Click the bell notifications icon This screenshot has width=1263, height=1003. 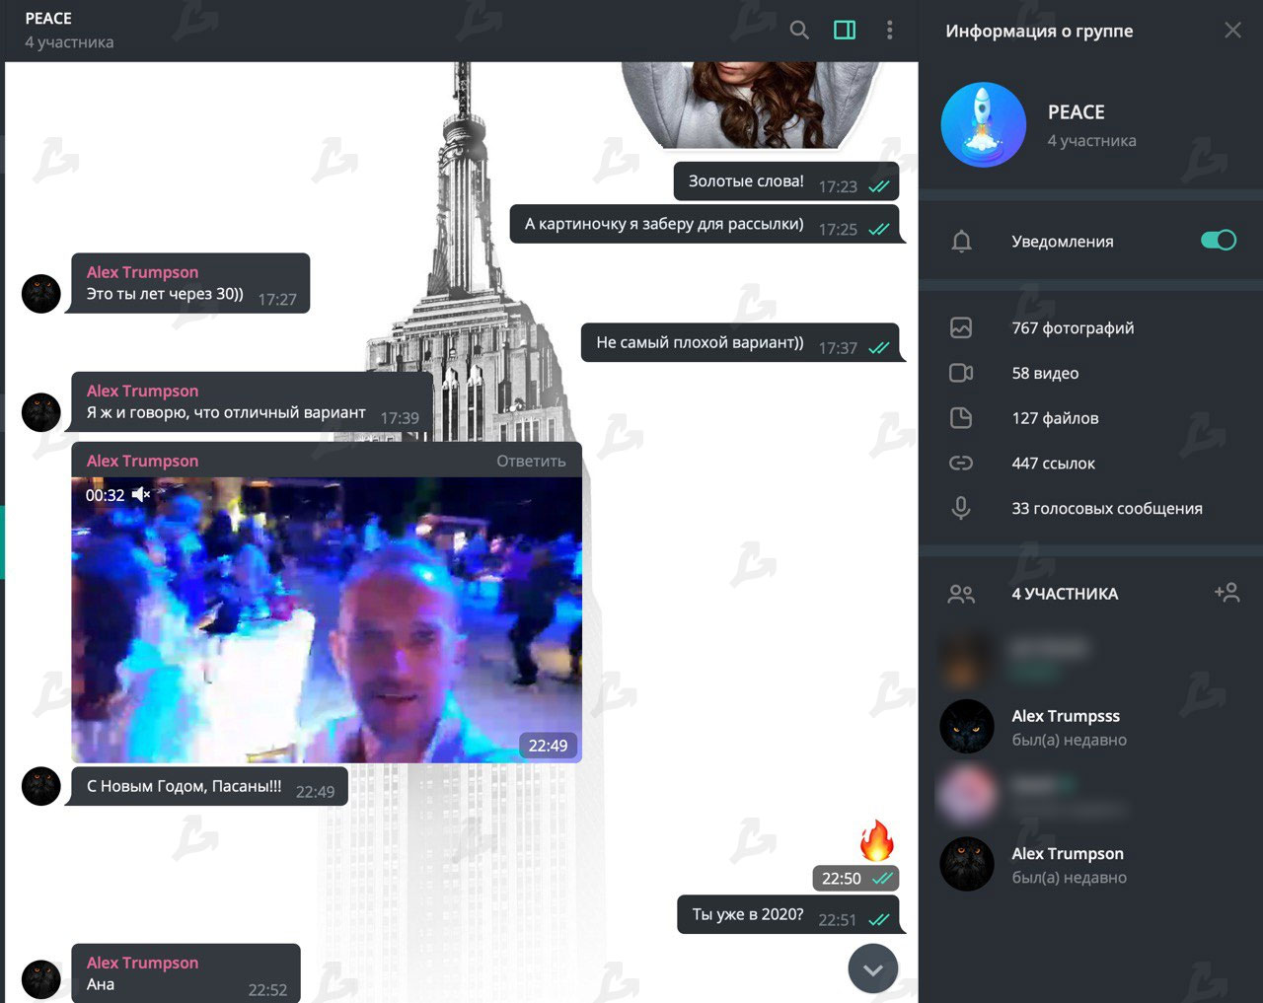coord(961,242)
